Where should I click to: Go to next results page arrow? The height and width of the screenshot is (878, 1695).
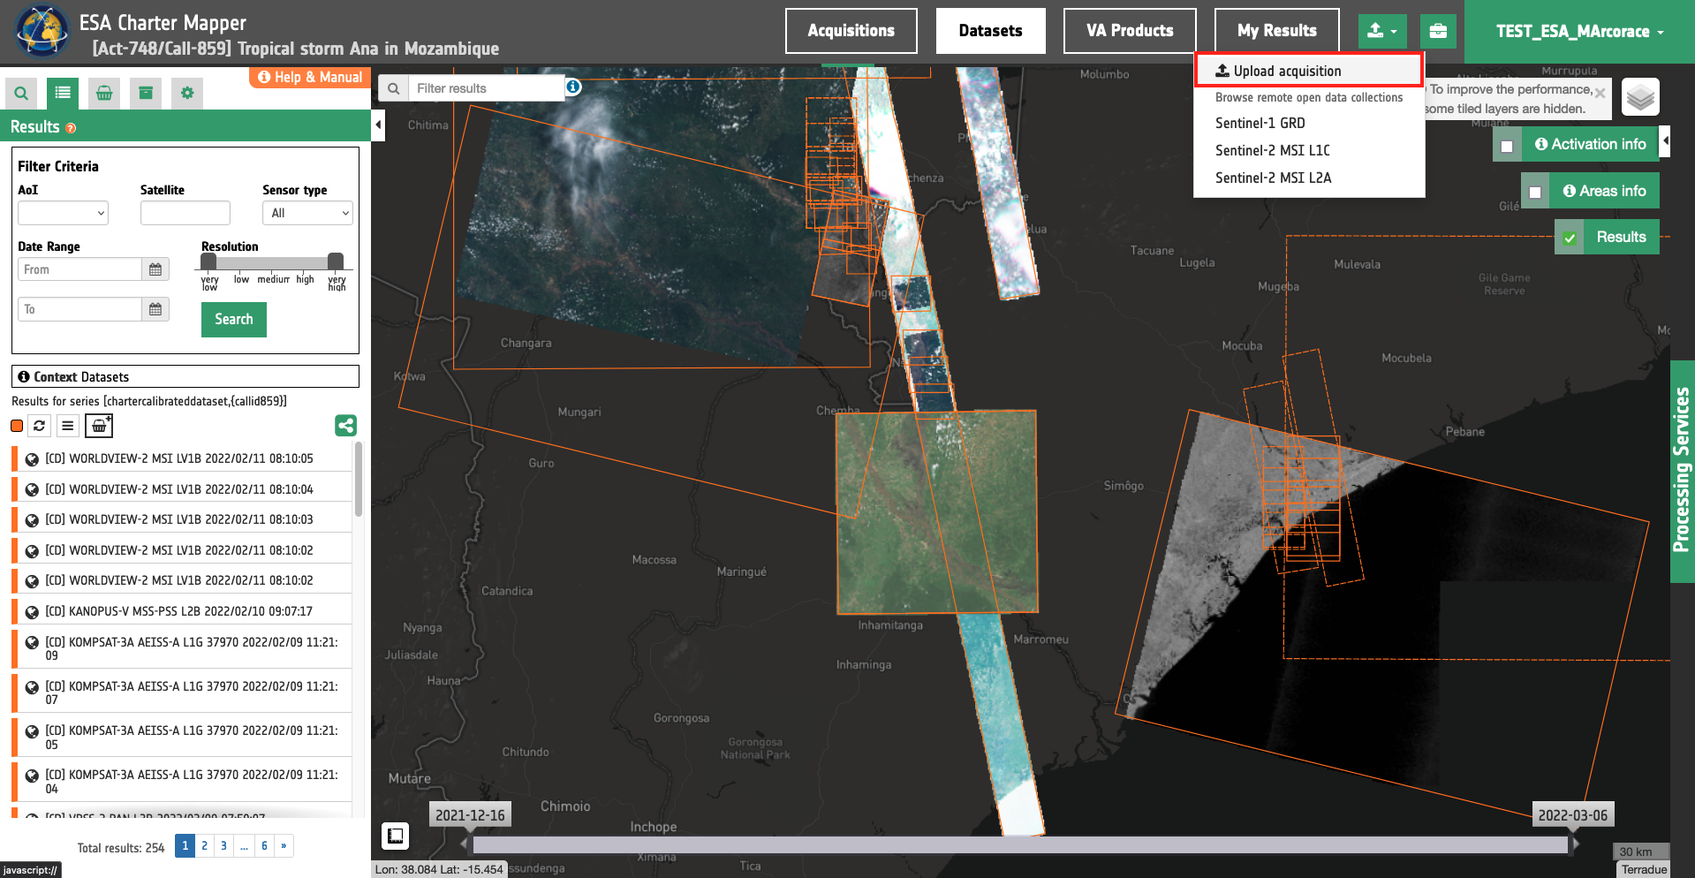click(x=284, y=846)
